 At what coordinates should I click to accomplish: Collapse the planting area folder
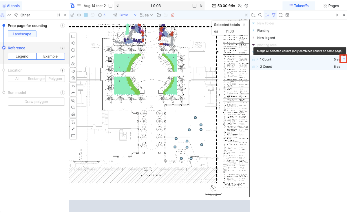pyautogui.click(x=253, y=45)
